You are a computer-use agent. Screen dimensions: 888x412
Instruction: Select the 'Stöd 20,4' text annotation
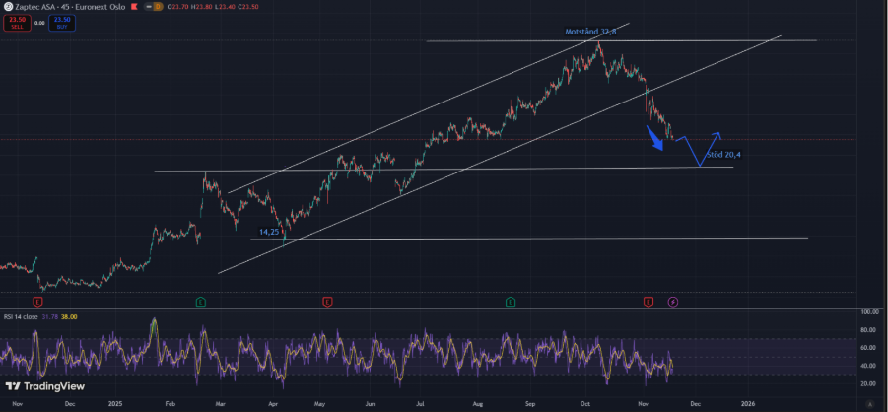point(722,155)
